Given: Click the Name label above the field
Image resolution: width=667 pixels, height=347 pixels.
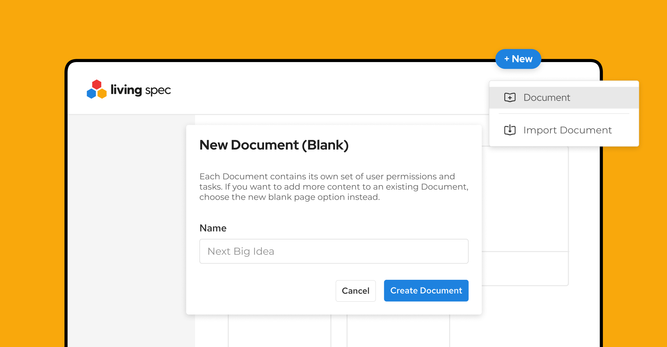Looking at the screenshot, I should 213,228.
